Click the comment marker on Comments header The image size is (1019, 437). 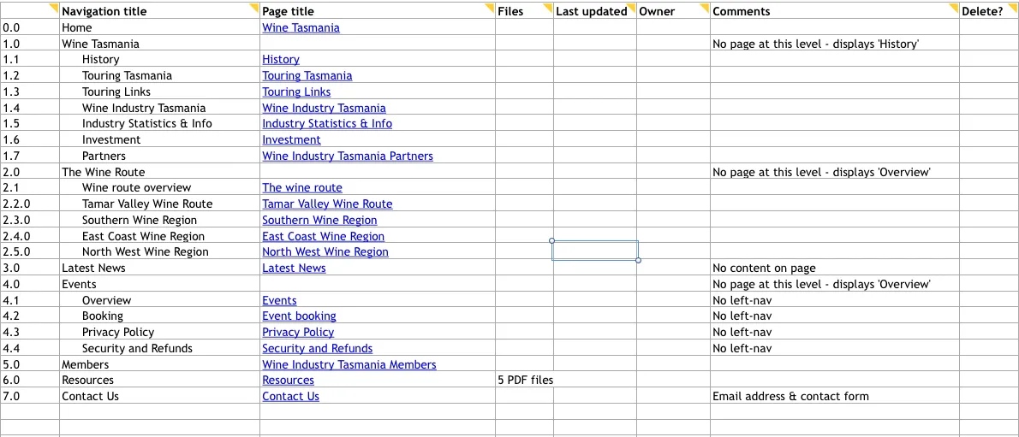pyautogui.click(x=956, y=7)
